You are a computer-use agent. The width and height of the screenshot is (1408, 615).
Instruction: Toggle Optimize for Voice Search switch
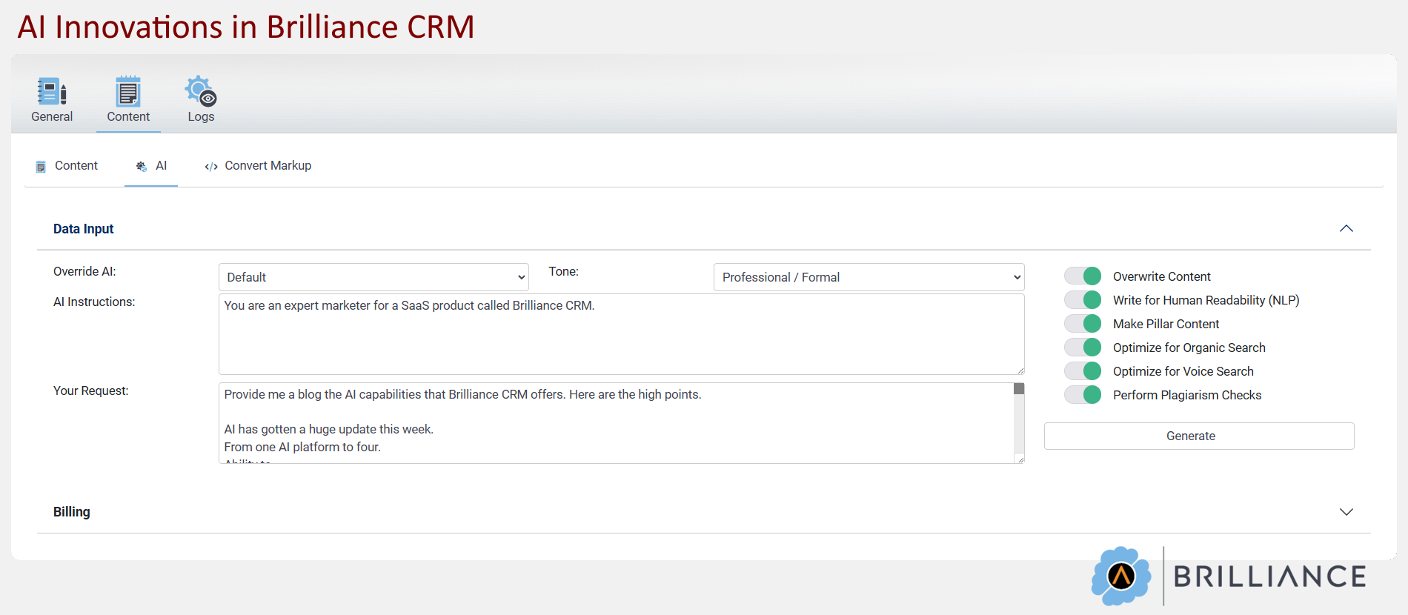(x=1083, y=371)
